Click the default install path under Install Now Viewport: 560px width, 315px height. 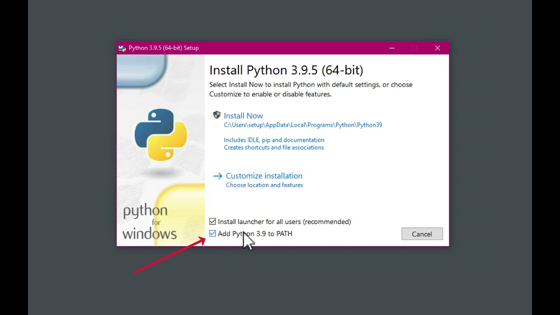click(303, 125)
